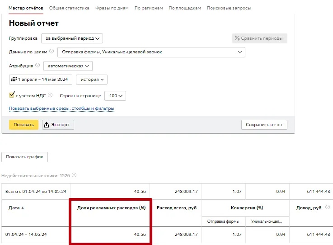Image resolution: width=333 pixels, height=245 pixels.
Task: Click the Сравнить периоды button
Action: 260,38
